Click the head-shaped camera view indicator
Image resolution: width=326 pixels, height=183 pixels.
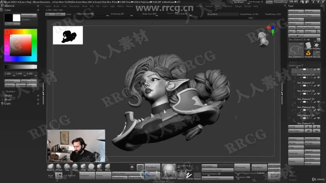tap(263, 39)
